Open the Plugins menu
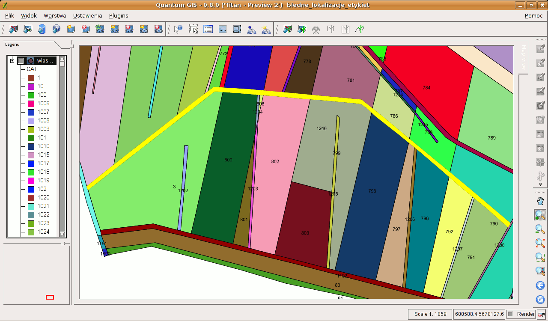 point(119,15)
